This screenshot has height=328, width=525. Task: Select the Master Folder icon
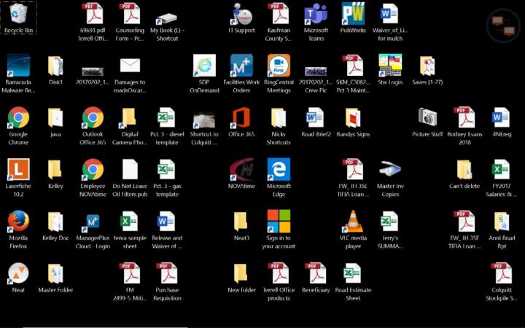pyautogui.click(x=55, y=274)
